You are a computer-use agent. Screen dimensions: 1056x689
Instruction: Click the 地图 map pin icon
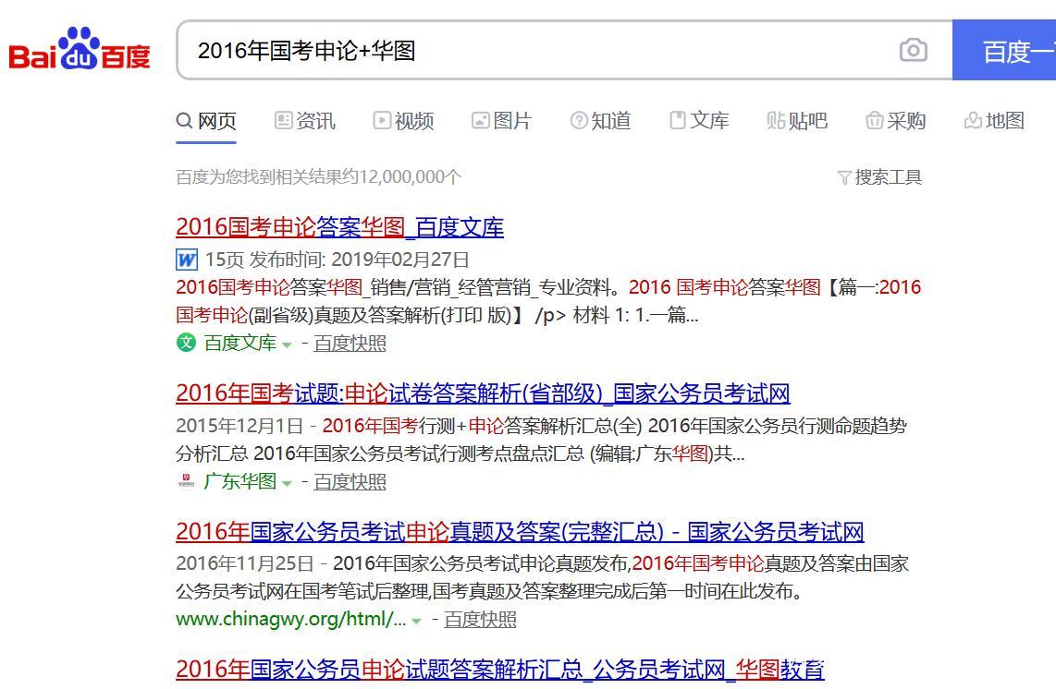(971, 120)
